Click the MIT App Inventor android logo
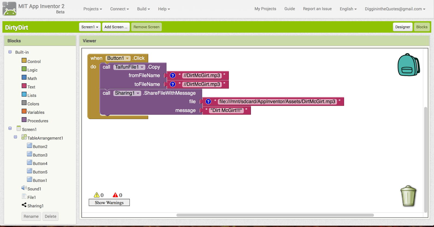Image resolution: width=434 pixels, height=227 pixels. [9, 9]
